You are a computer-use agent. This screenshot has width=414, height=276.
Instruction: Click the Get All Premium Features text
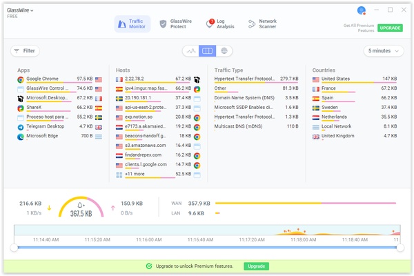[359, 28]
